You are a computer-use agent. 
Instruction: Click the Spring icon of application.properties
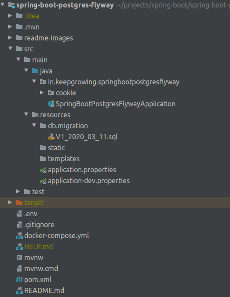[43, 170]
